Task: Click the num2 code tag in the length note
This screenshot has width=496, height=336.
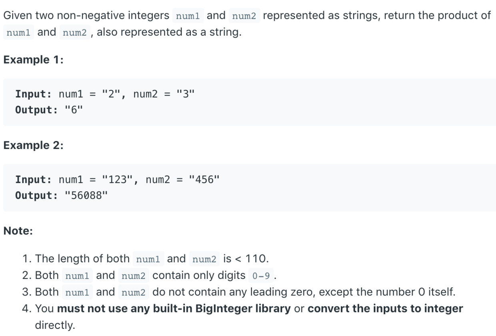Action: (x=204, y=259)
